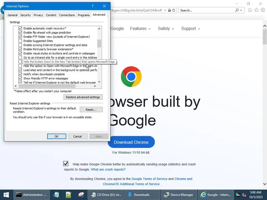
Task: Click the colorful display tray icon
Action: point(238,195)
